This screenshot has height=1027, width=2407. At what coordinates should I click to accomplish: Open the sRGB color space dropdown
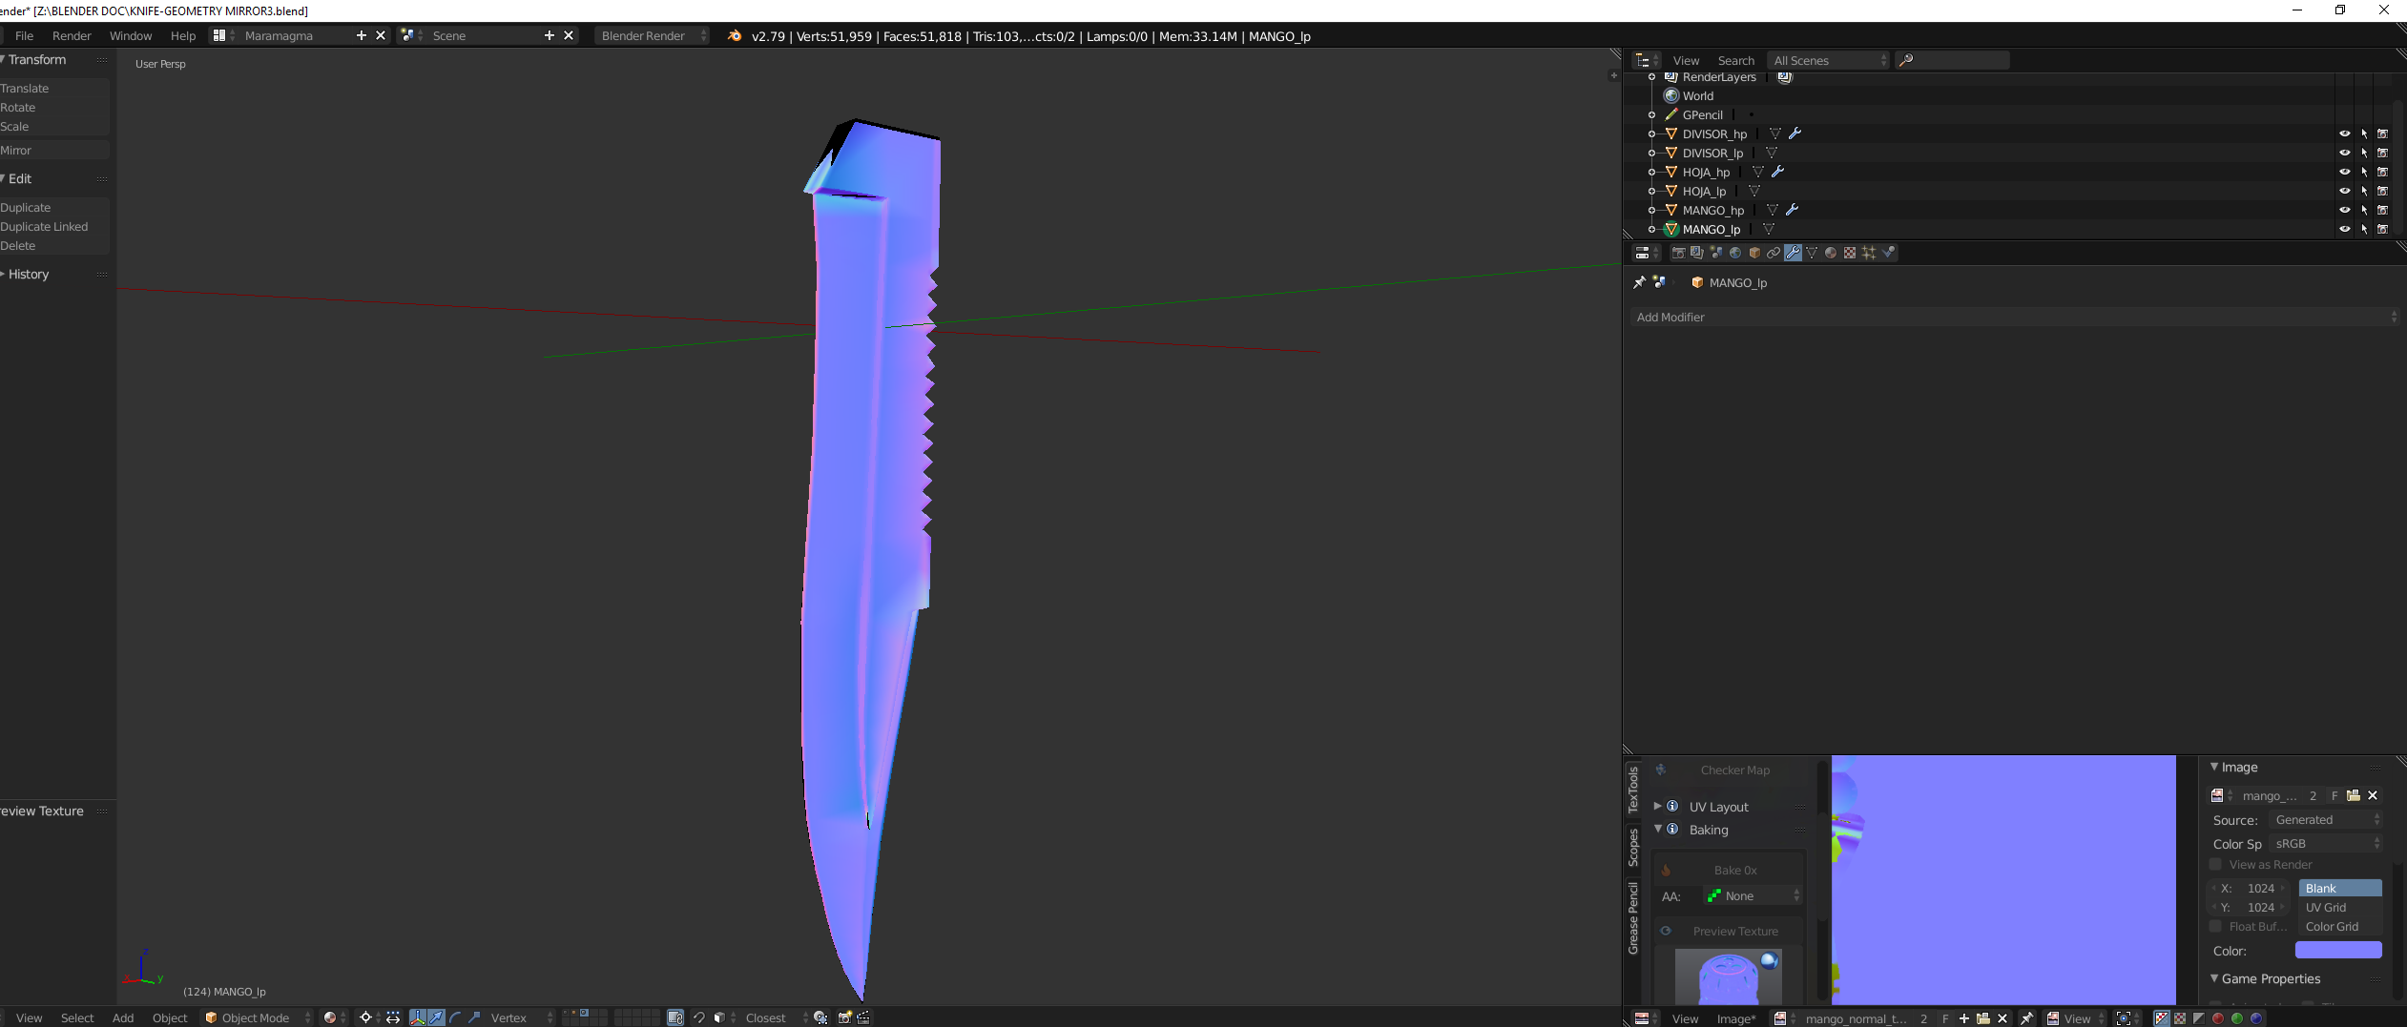coord(2326,844)
